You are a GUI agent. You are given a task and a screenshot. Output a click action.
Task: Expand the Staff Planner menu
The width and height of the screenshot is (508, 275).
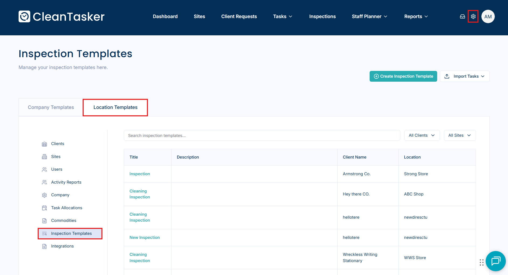[x=369, y=16]
